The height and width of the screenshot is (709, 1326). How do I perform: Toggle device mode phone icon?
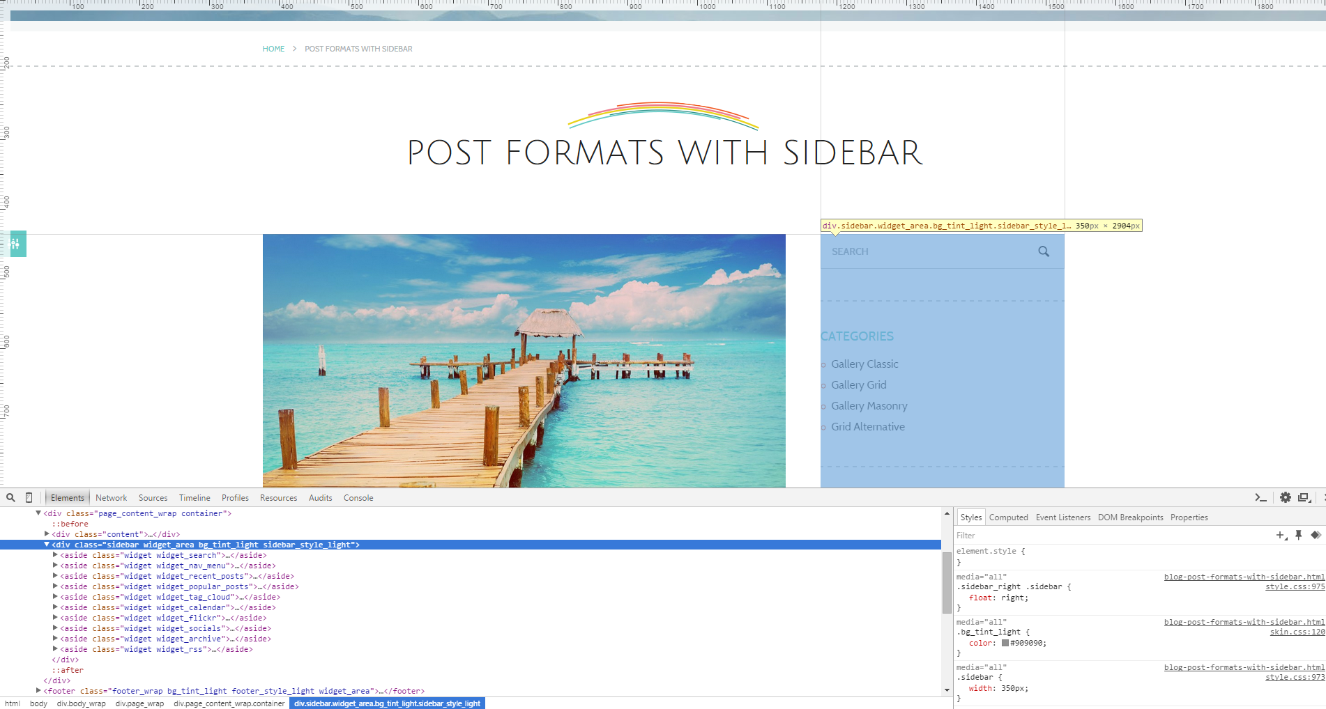coord(29,497)
